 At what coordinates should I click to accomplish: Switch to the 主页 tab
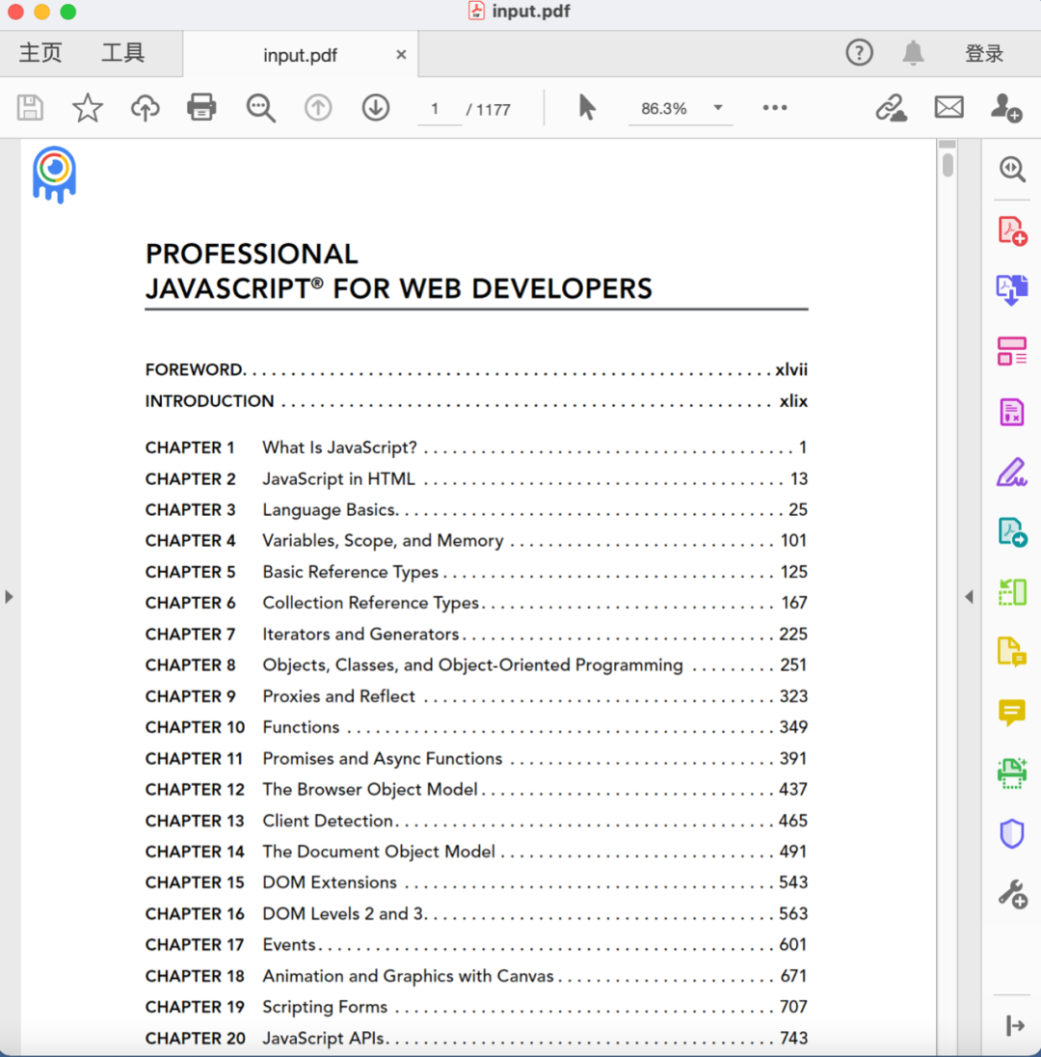(40, 53)
